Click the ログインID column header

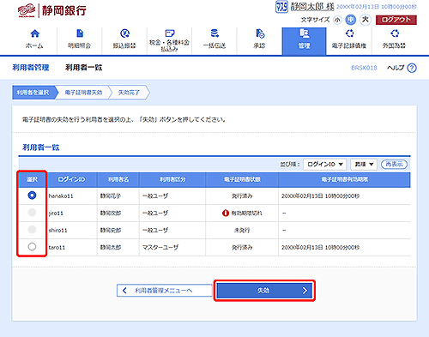[71, 179]
